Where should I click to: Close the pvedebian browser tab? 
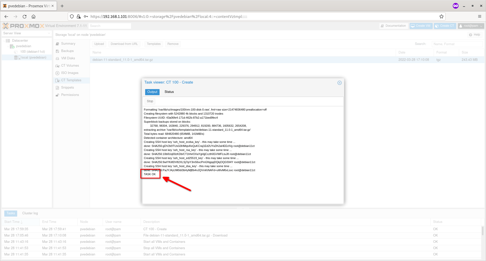[53, 6]
